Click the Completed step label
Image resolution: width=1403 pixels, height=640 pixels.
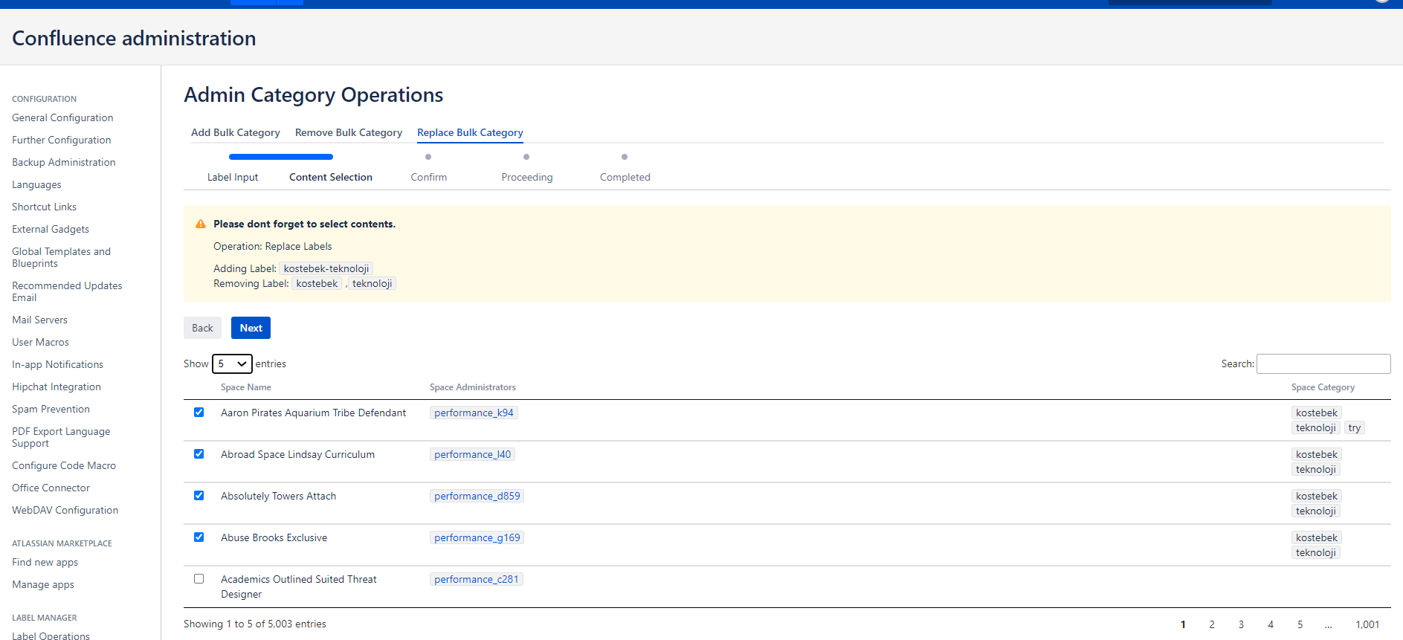tap(625, 177)
